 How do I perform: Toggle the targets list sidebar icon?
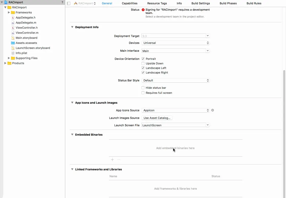coord(69,4)
